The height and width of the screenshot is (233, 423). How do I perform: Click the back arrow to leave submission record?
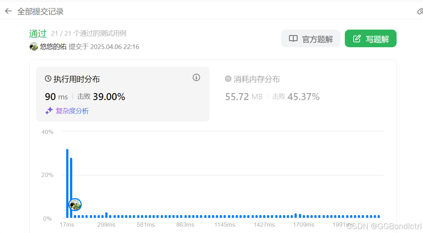[8, 11]
